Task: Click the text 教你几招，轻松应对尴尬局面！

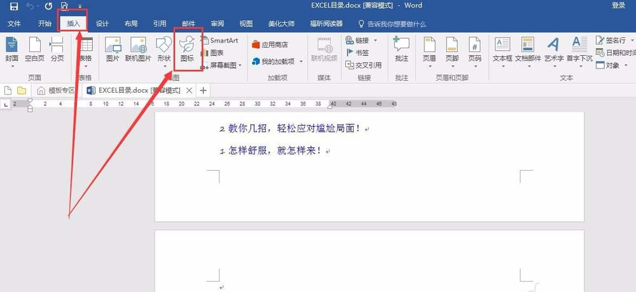Action: 294,129
